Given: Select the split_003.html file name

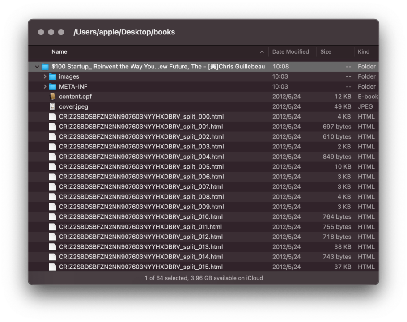Looking at the screenshot, I should click(x=141, y=147).
